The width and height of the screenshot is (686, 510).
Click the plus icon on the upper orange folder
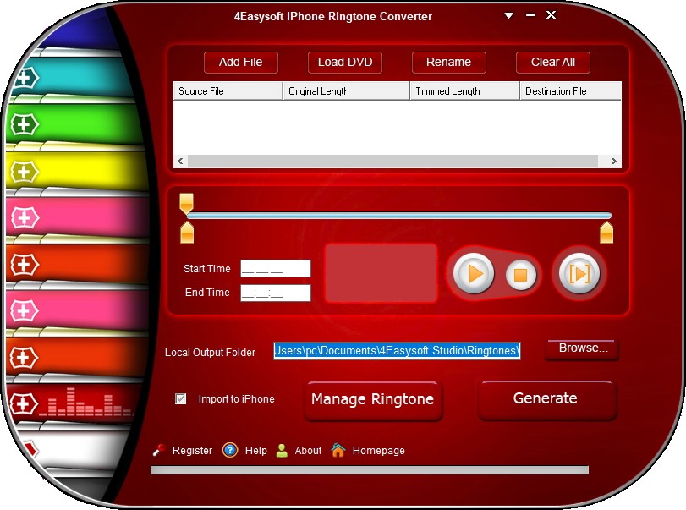[25, 265]
